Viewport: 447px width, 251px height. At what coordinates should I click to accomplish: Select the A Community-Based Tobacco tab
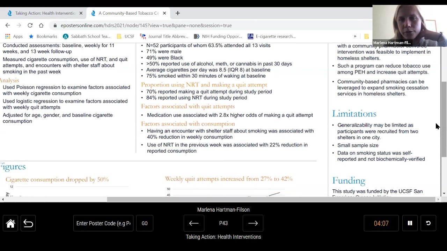coord(128,13)
